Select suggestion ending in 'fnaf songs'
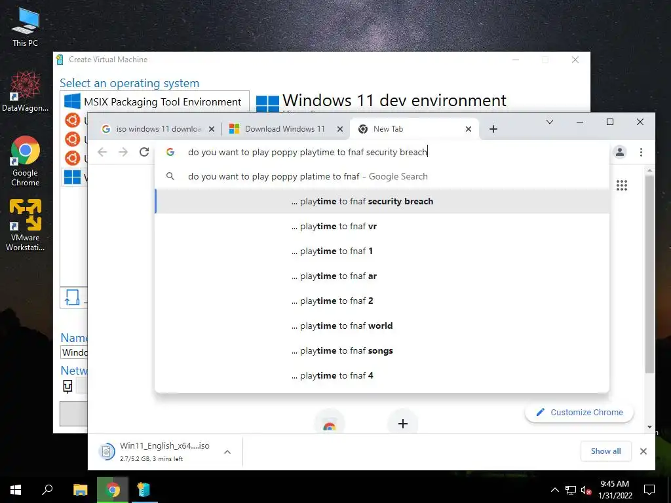 382,350
